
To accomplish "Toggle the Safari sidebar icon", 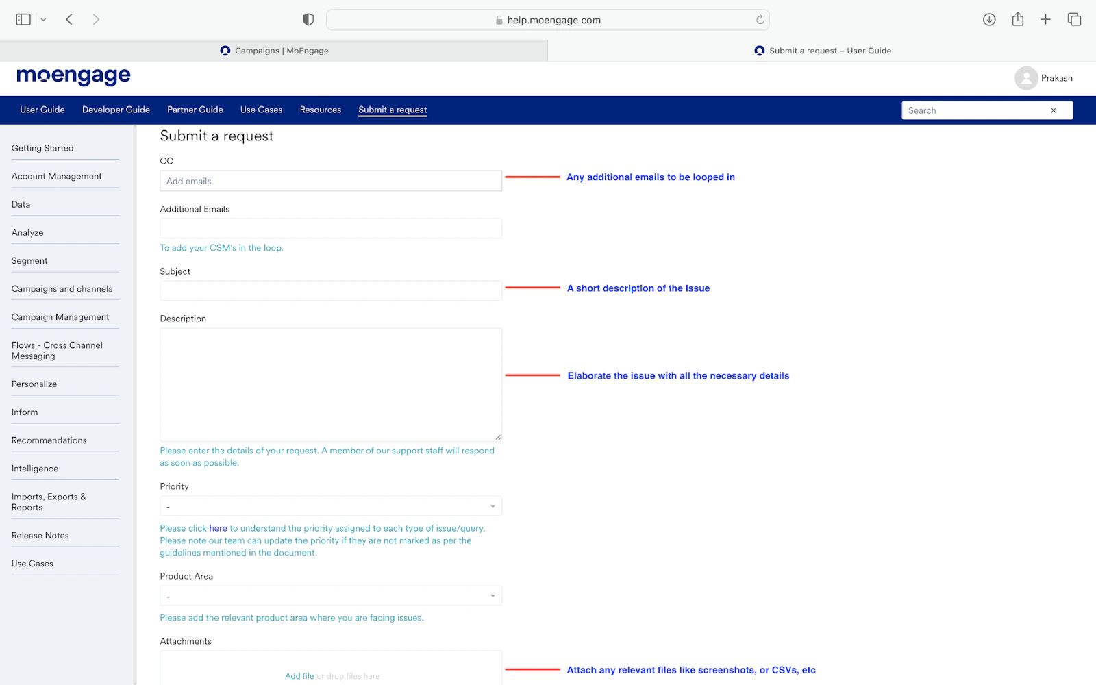I will pyautogui.click(x=23, y=20).
